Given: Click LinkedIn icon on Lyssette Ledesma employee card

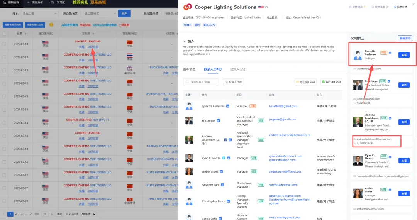Looking at the screenshot, I should tap(390, 53).
